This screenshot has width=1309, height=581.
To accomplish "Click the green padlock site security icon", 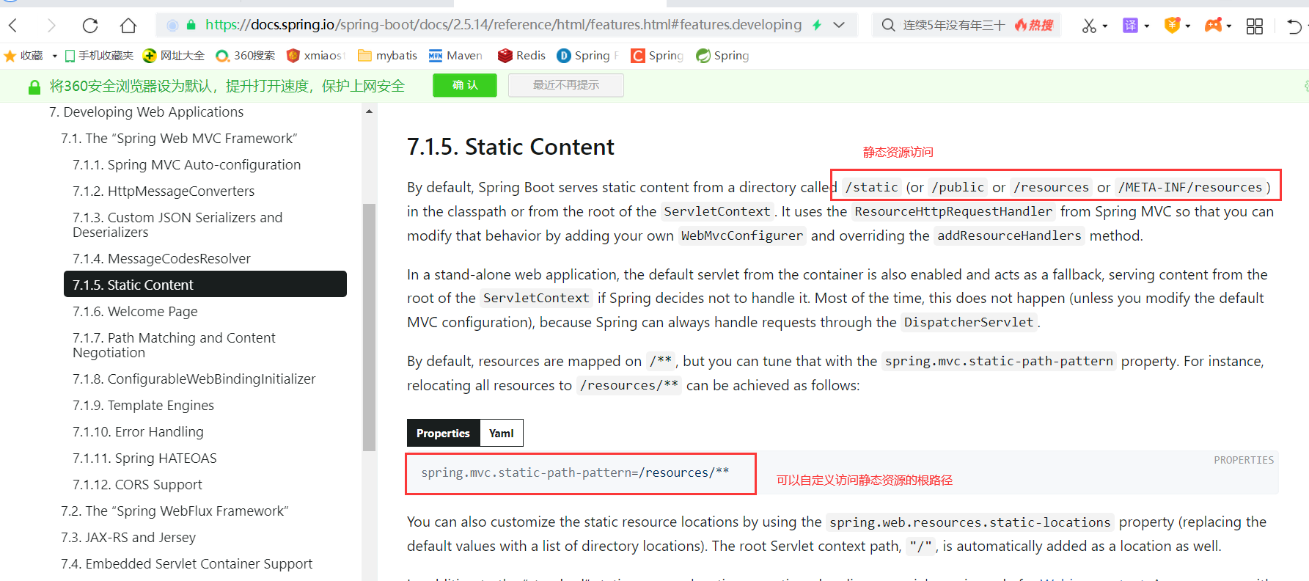I will click(191, 25).
